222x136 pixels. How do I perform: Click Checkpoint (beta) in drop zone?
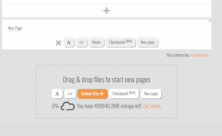(124, 94)
